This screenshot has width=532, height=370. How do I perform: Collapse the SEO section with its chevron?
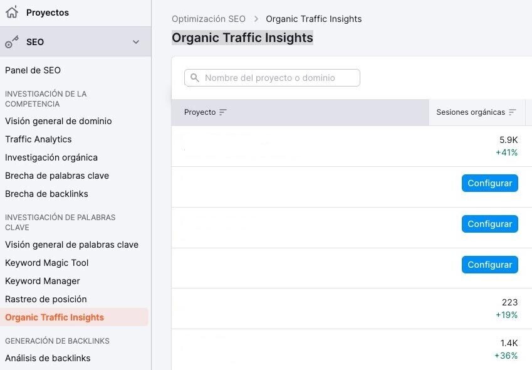point(136,42)
